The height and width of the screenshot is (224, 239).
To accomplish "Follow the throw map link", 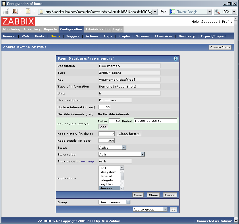I will 85,161.
